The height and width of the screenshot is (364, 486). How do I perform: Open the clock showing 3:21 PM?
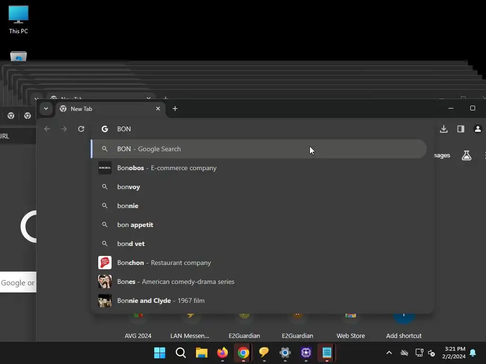pyautogui.click(x=454, y=353)
